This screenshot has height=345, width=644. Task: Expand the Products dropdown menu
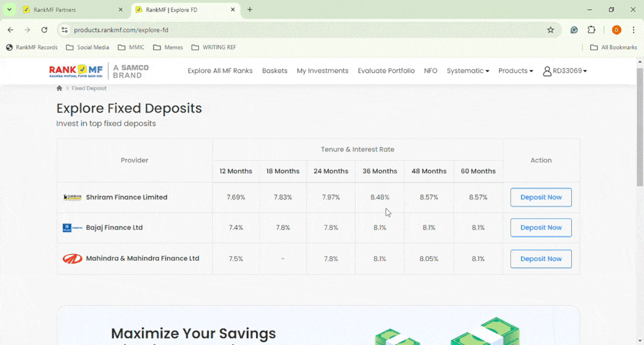point(516,71)
